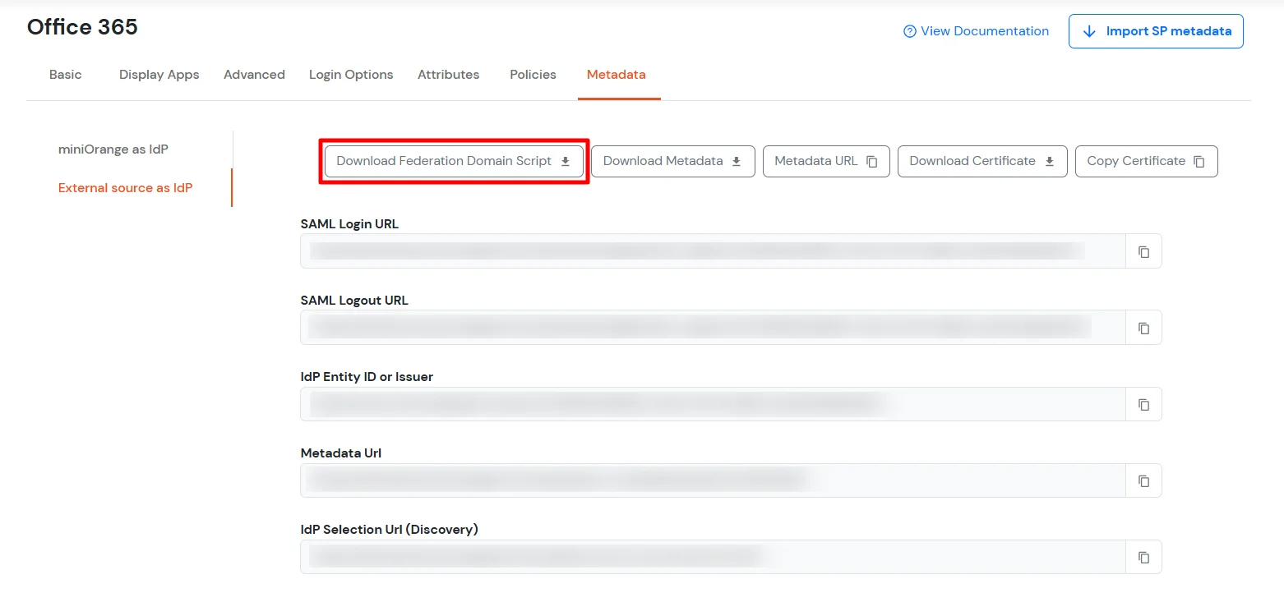Click the copy icon on Copy Certificate button
Image resolution: width=1284 pixels, height=602 pixels.
tap(1199, 161)
